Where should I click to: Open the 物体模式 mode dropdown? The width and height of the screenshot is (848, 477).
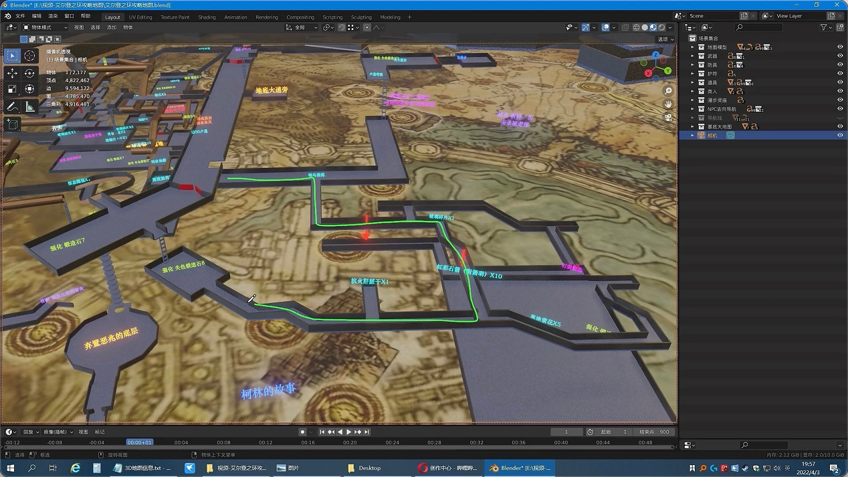coord(45,27)
